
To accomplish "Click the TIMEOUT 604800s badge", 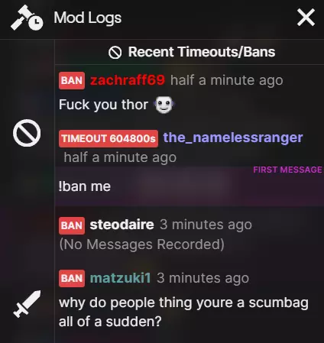I will 109,138.
